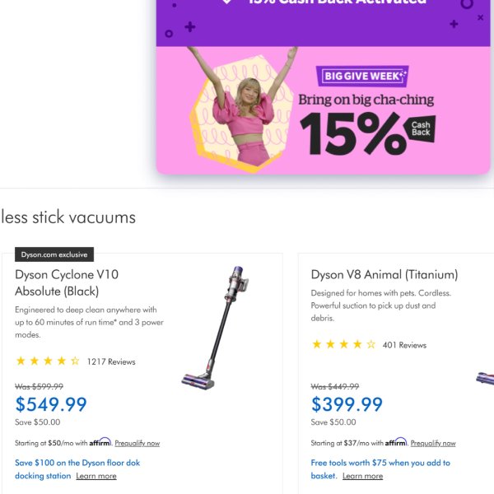Viewport: 494px width, 494px height.
Task: Click Prequalify now for V8 Animal
Action: pyautogui.click(x=433, y=443)
